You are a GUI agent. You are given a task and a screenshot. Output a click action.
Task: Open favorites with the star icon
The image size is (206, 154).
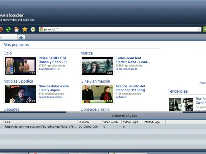[25, 29]
